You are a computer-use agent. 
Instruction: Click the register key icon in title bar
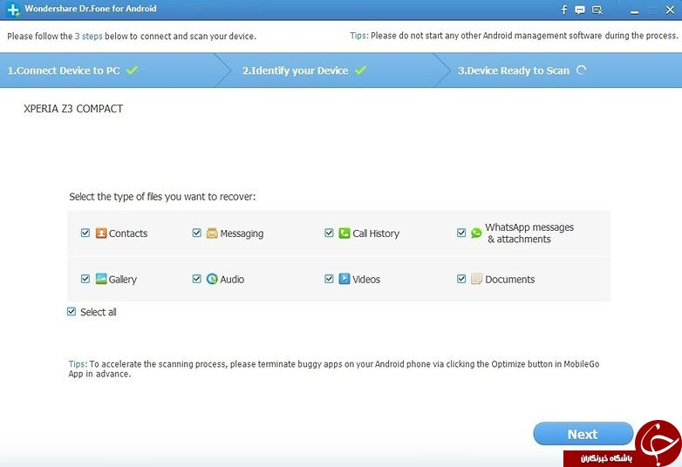pos(597,10)
